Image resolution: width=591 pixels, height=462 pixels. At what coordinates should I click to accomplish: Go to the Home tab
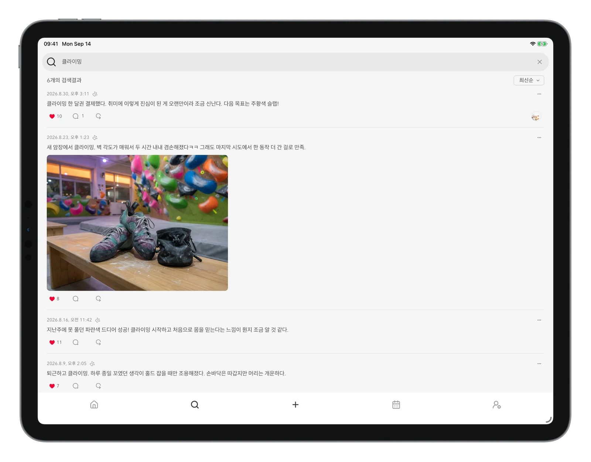click(x=94, y=405)
